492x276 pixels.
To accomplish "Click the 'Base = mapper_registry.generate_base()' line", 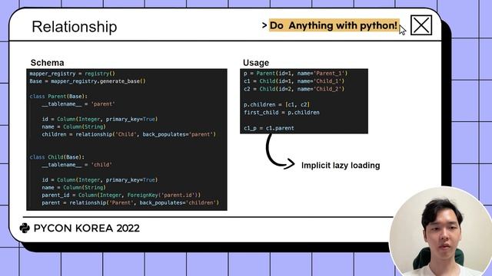I will pyautogui.click(x=88, y=81).
